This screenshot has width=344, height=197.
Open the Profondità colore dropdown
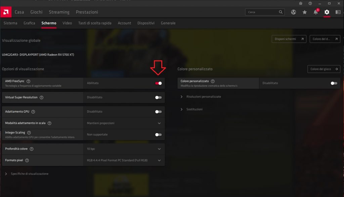tap(124, 149)
